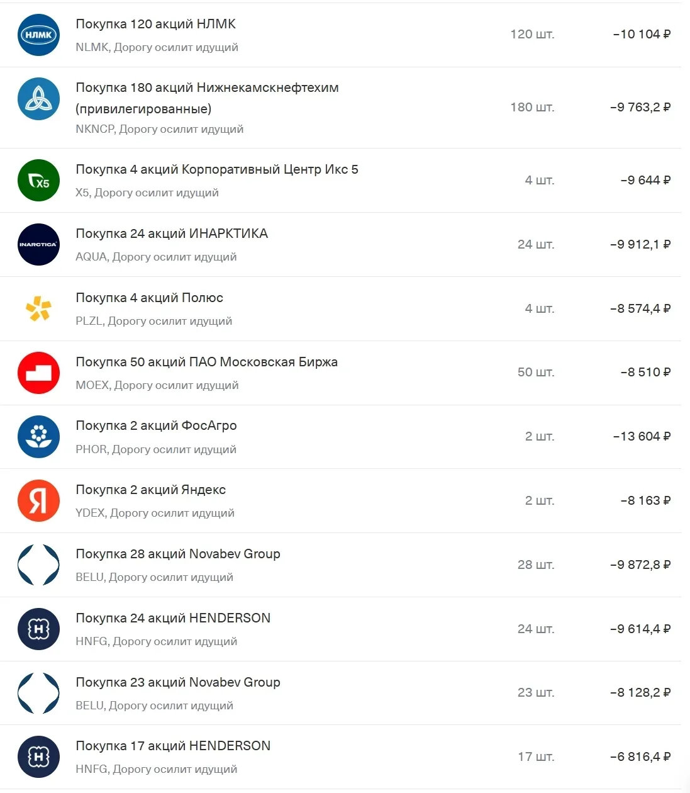The image size is (690, 793).
Task: Click the 'PHOR, Дорогу осилит идущий' subtitle
Action: tap(156, 449)
